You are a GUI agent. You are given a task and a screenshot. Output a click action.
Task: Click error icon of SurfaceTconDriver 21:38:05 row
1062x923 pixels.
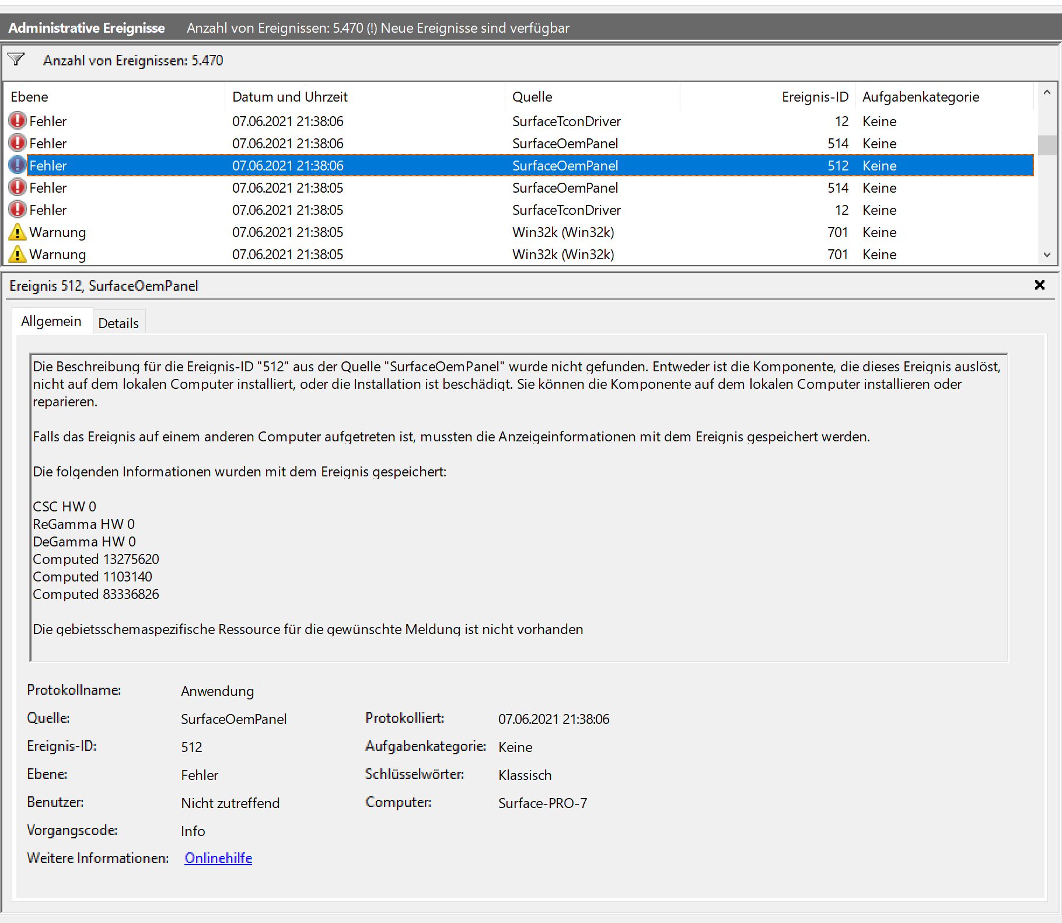point(18,210)
